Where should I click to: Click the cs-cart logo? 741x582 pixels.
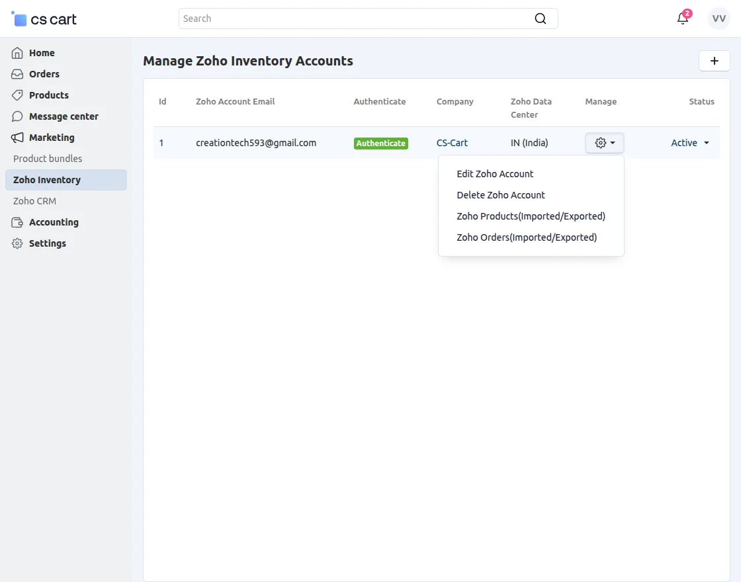click(42, 19)
